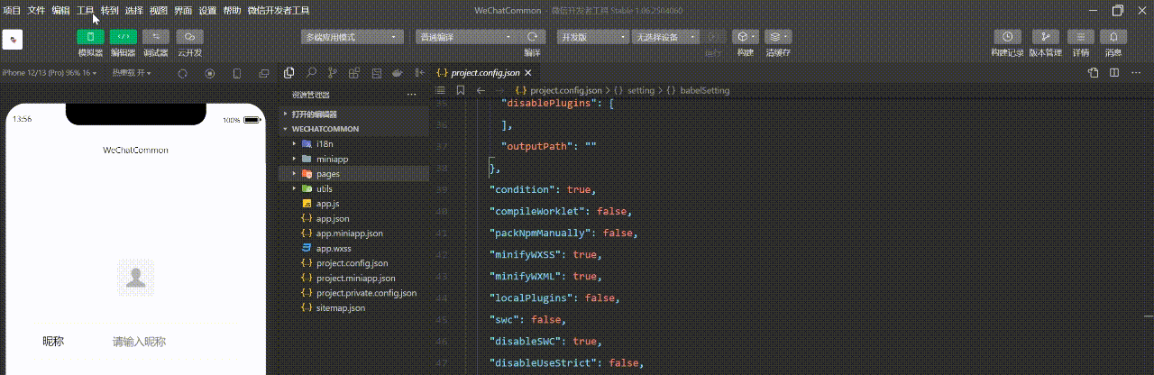Open the 转到 menu

[x=109, y=10]
